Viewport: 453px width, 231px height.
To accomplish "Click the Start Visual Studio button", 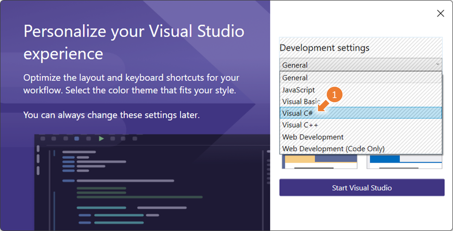I will click(x=362, y=188).
